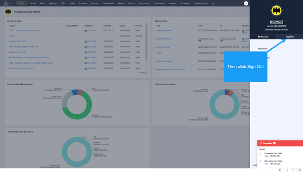Image resolution: width=303 pixels, height=172 pixels.
Task: Click the My Open Tasks scrollbar
Action: click(146, 41)
